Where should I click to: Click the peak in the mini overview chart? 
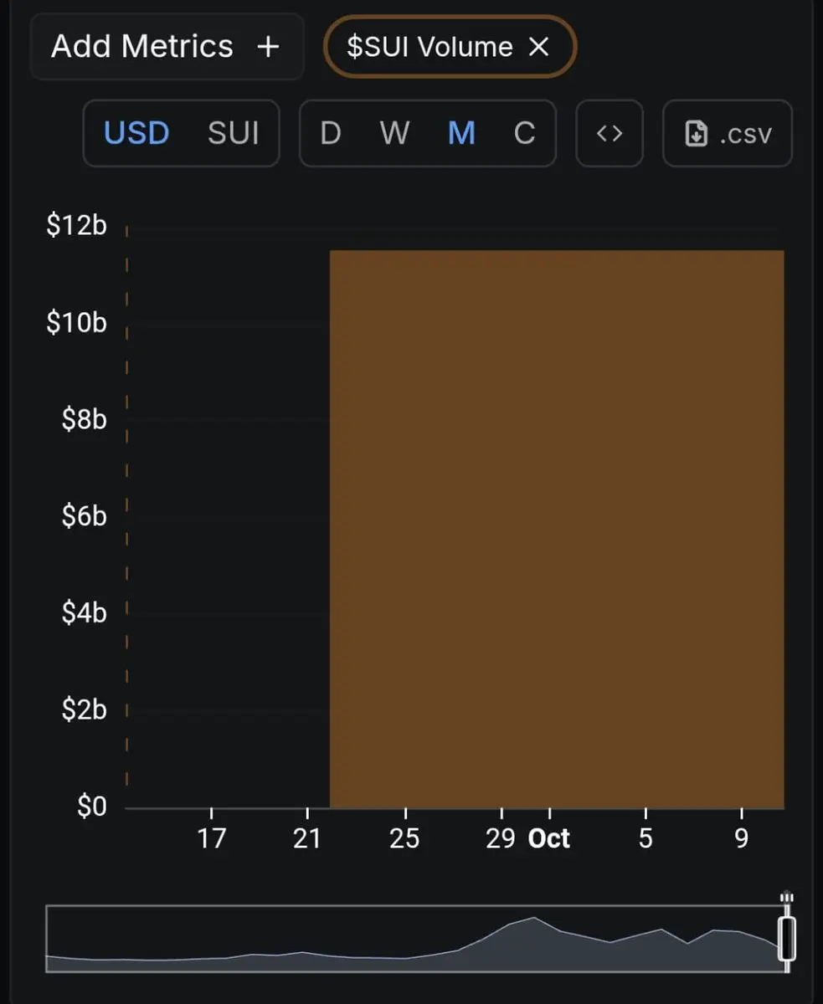pyautogui.click(x=533, y=919)
